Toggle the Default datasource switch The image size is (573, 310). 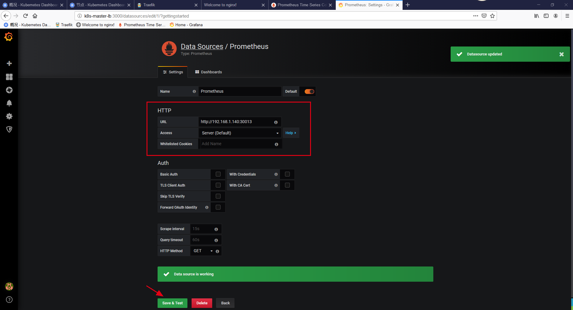309,92
